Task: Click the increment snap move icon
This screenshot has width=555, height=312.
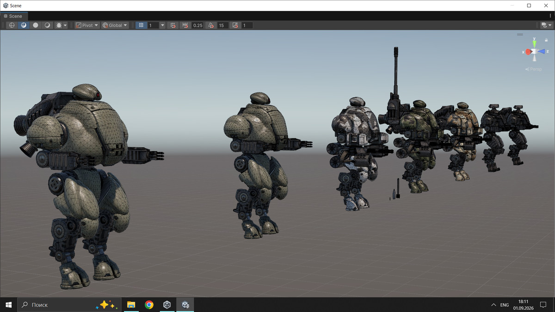Action: click(185, 25)
